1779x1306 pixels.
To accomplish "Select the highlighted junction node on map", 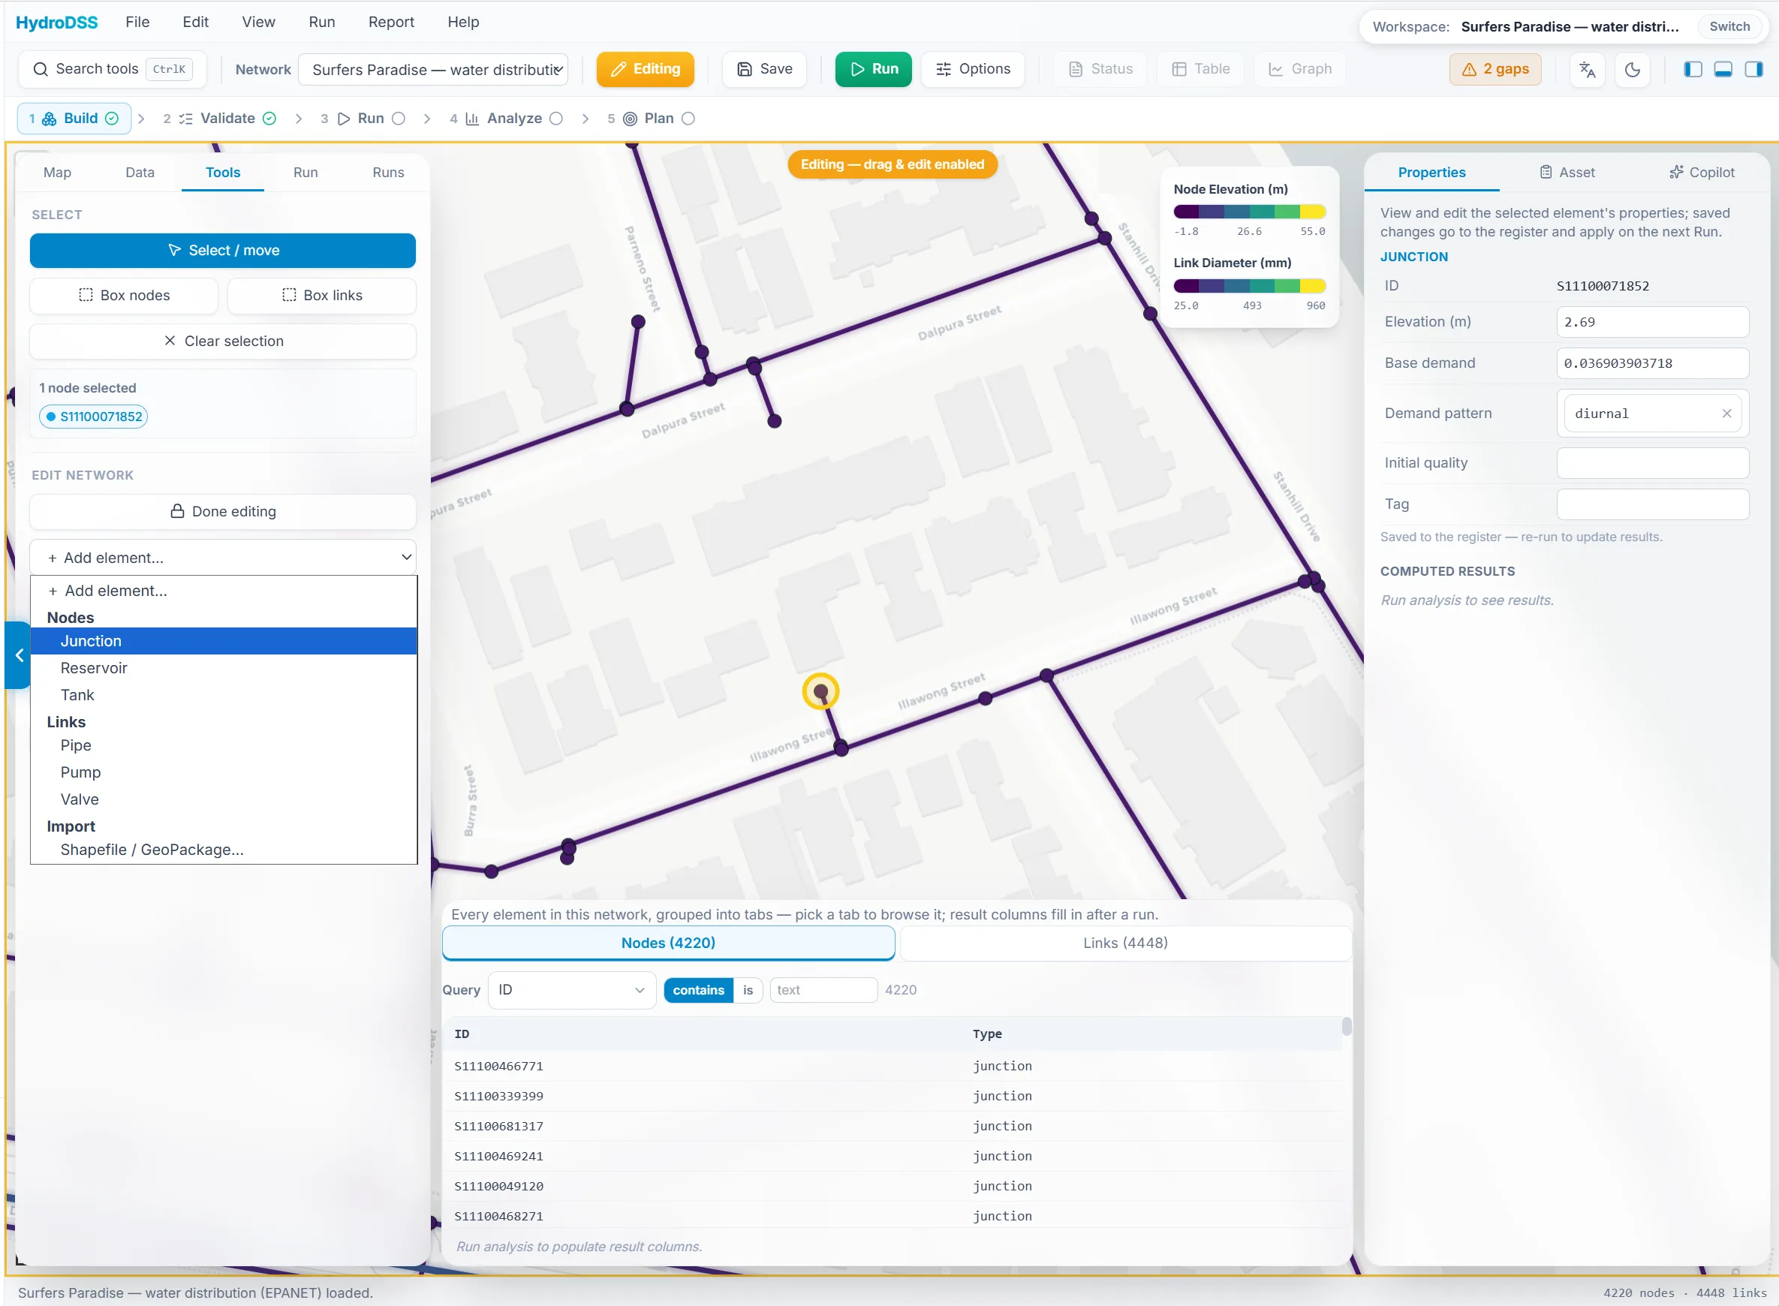I will pos(820,692).
